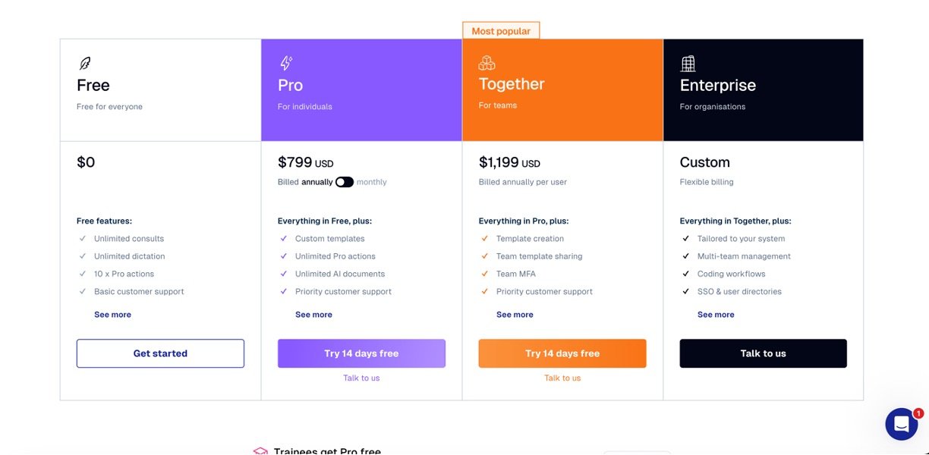Select the annually billing label
Viewport: 929px width, 455px height.
point(317,182)
